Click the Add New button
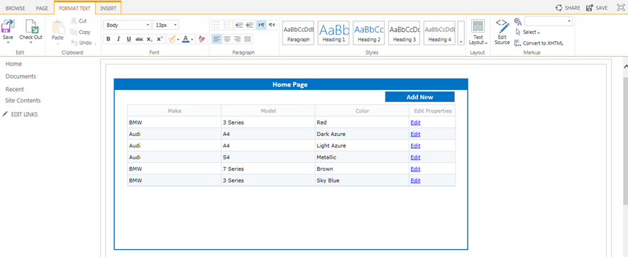628x257 pixels. point(420,97)
